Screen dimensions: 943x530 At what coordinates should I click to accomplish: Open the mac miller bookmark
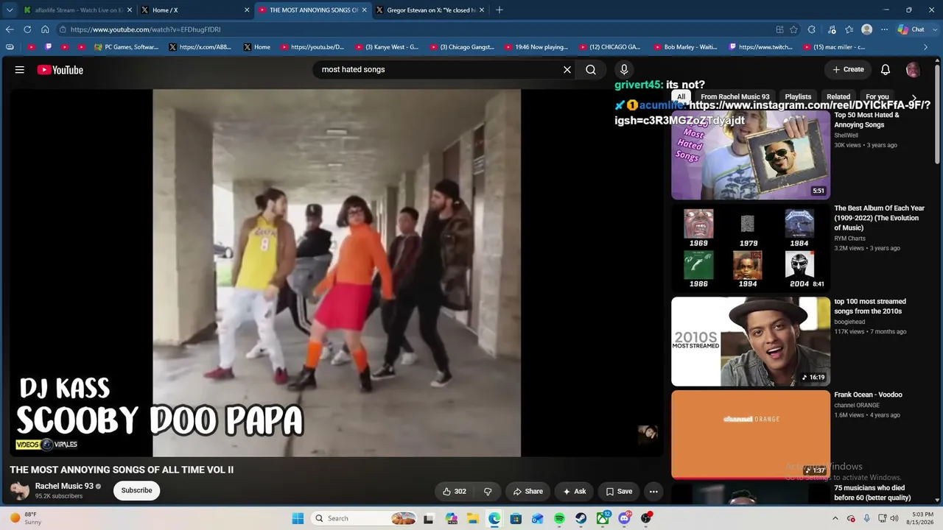(834, 47)
